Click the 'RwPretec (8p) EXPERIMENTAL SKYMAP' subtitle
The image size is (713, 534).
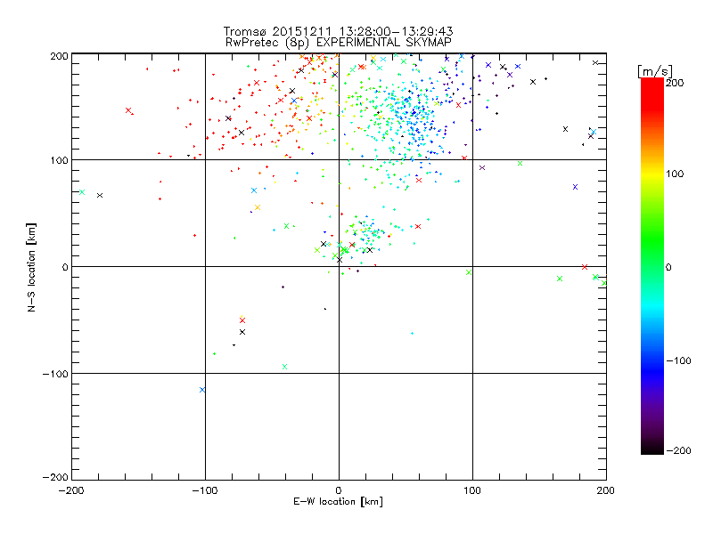(339, 43)
